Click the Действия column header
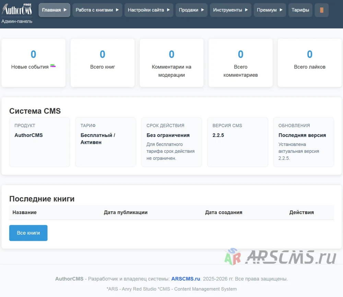 point(301,212)
